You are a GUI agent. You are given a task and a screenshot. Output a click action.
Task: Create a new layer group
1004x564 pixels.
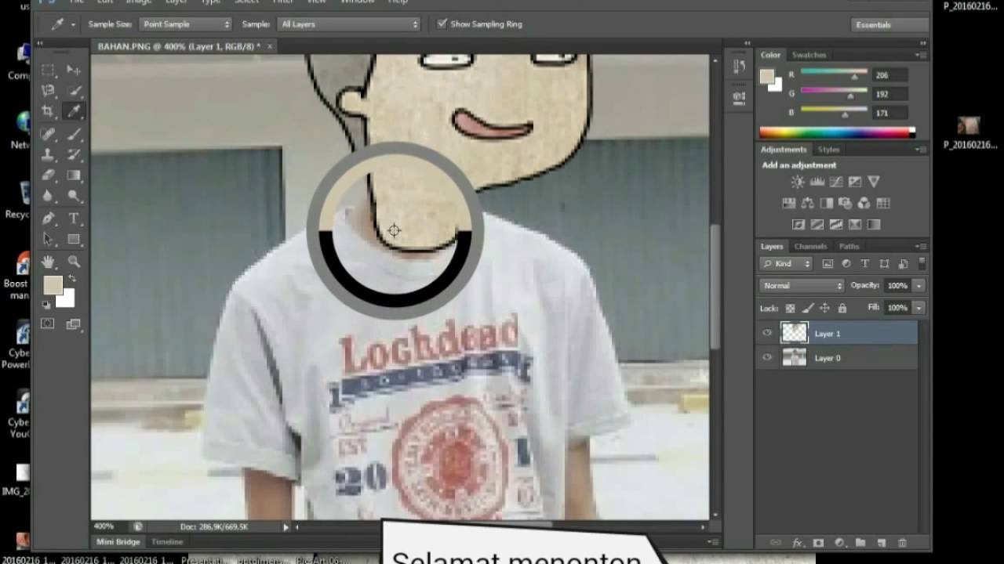pyautogui.click(x=860, y=542)
